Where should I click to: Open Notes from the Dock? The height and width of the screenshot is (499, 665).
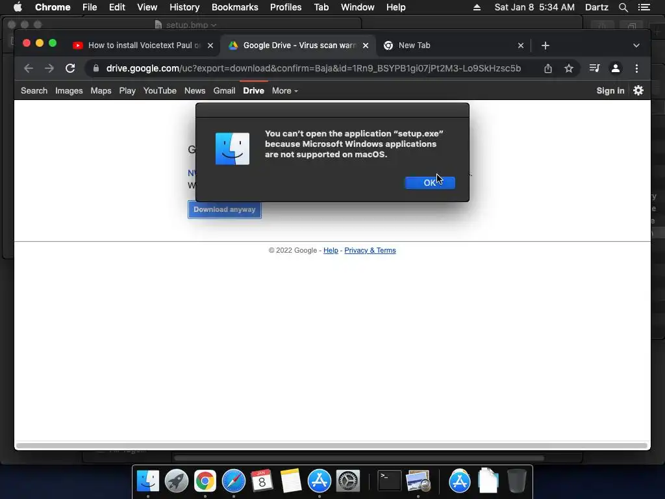tap(290, 481)
